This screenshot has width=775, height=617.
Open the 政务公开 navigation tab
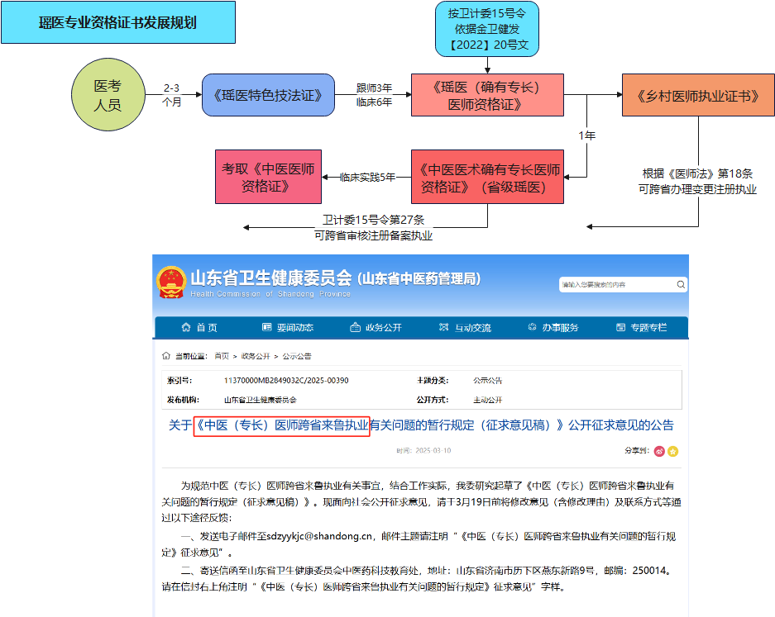(x=376, y=328)
